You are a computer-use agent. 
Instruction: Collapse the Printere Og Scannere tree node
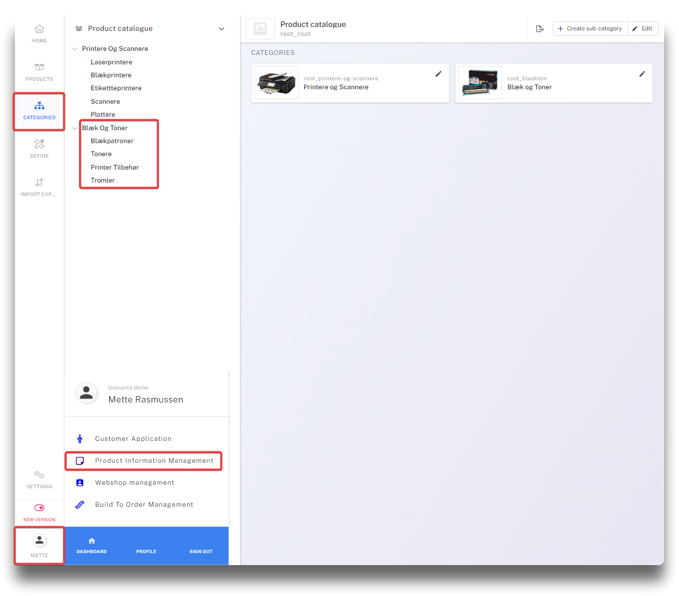coord(75,49)
